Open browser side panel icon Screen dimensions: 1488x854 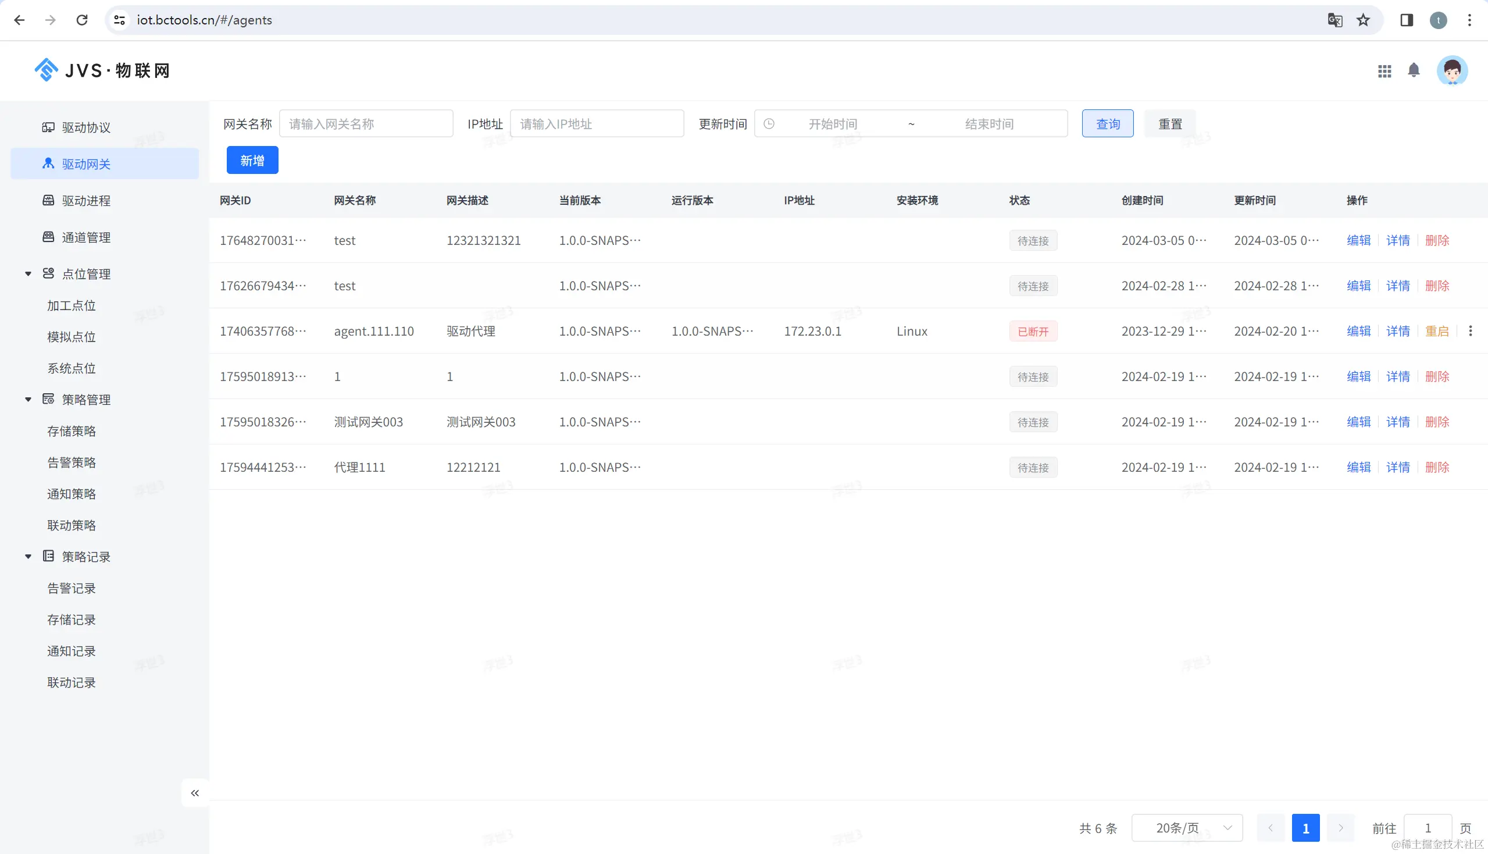point(1407,20)
